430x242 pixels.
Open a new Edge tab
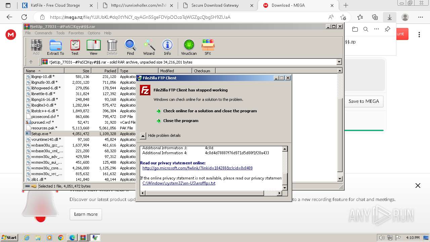pos(346,5)
